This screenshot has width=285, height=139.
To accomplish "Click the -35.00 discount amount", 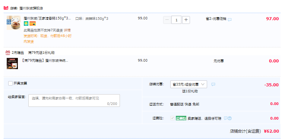I will pyautogui.click(x=271, y=85).
